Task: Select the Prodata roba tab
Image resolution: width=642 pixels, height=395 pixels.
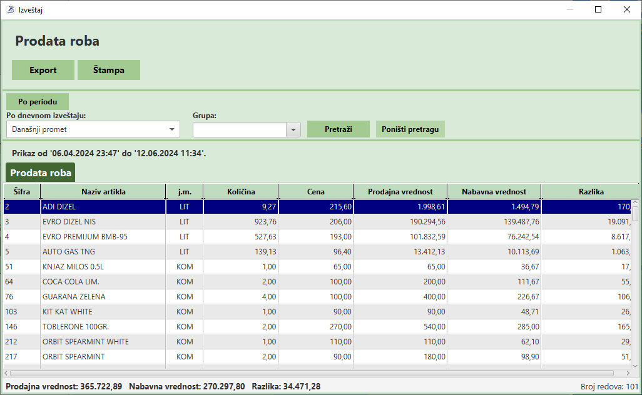Action: coord(41,172)
